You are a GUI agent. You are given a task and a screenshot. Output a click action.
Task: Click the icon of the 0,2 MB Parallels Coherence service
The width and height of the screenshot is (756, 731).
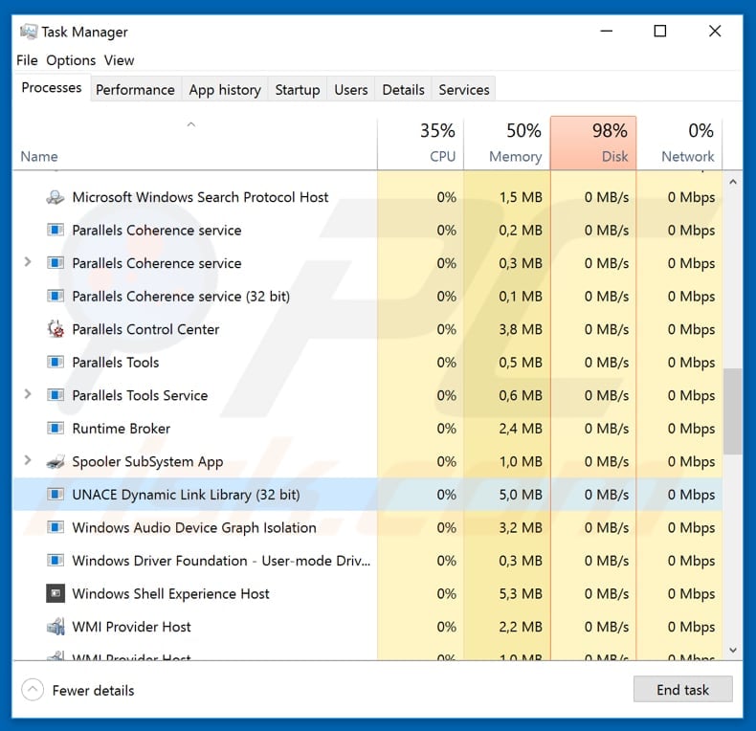[56, 230]
